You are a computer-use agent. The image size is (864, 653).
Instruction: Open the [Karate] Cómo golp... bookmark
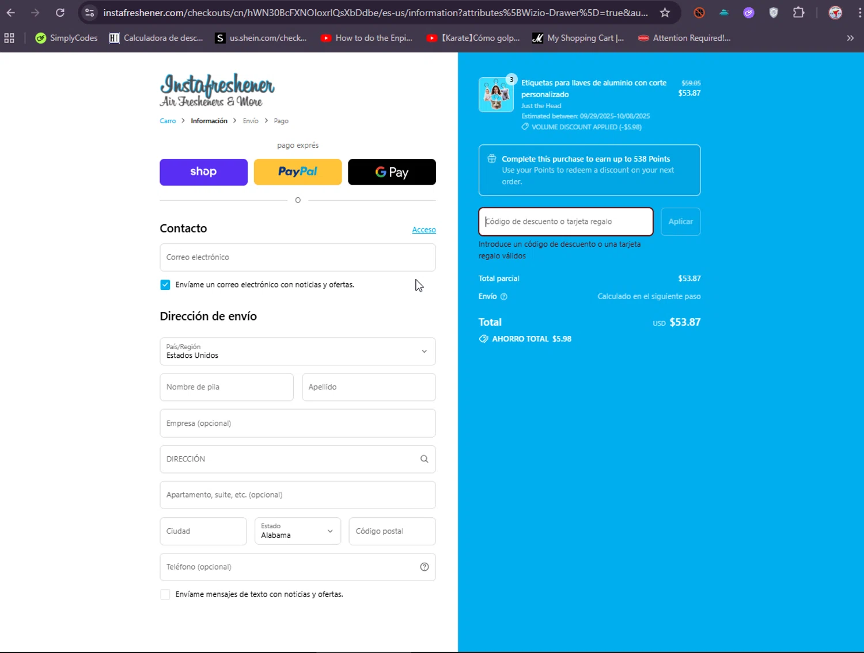coord(473,38)
